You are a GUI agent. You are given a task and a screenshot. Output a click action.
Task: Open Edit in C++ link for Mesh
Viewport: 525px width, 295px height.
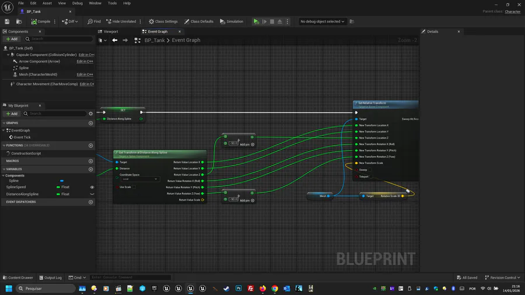coord(85,75)
